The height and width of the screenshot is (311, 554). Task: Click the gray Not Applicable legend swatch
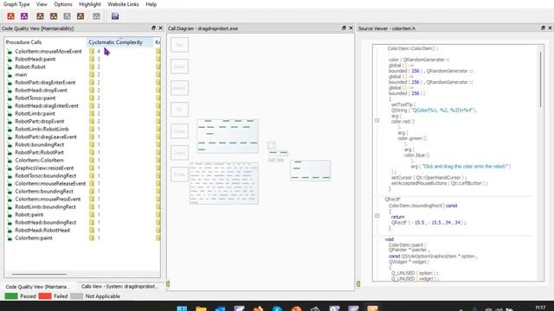77,296
